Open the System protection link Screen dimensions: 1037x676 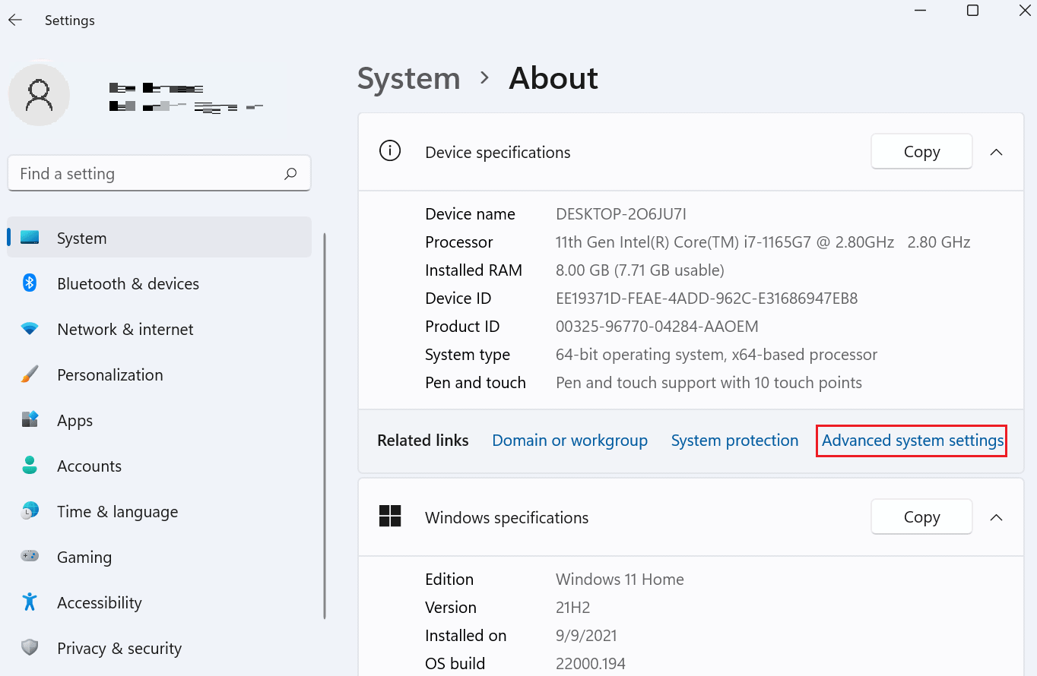click(x=734, y=441)
